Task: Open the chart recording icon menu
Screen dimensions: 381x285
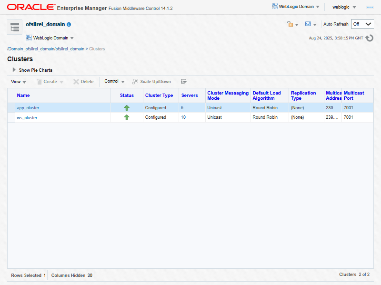Action: [x=311, y=24]
